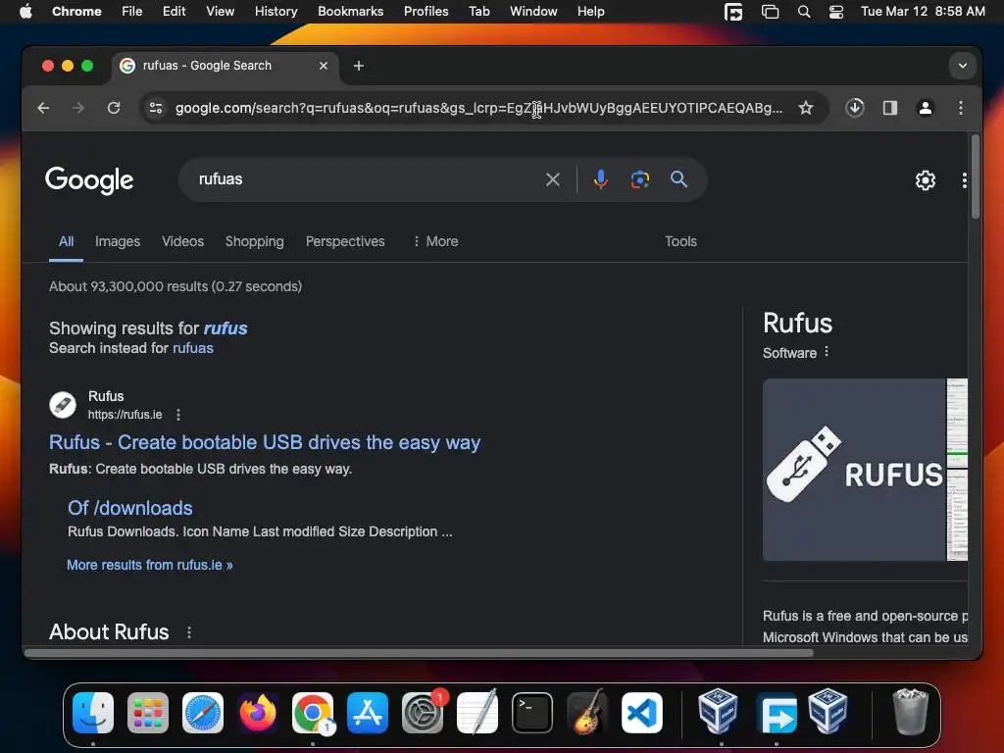
Task: Click the corrected rufus spelling link
Action: [226, 328]
